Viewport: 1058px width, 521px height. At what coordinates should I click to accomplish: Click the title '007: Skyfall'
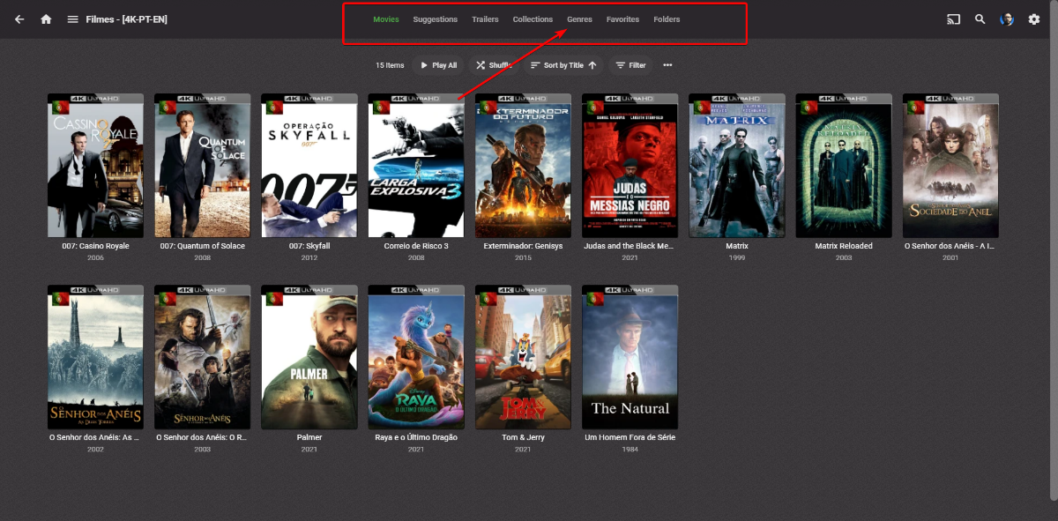(309, 246)
